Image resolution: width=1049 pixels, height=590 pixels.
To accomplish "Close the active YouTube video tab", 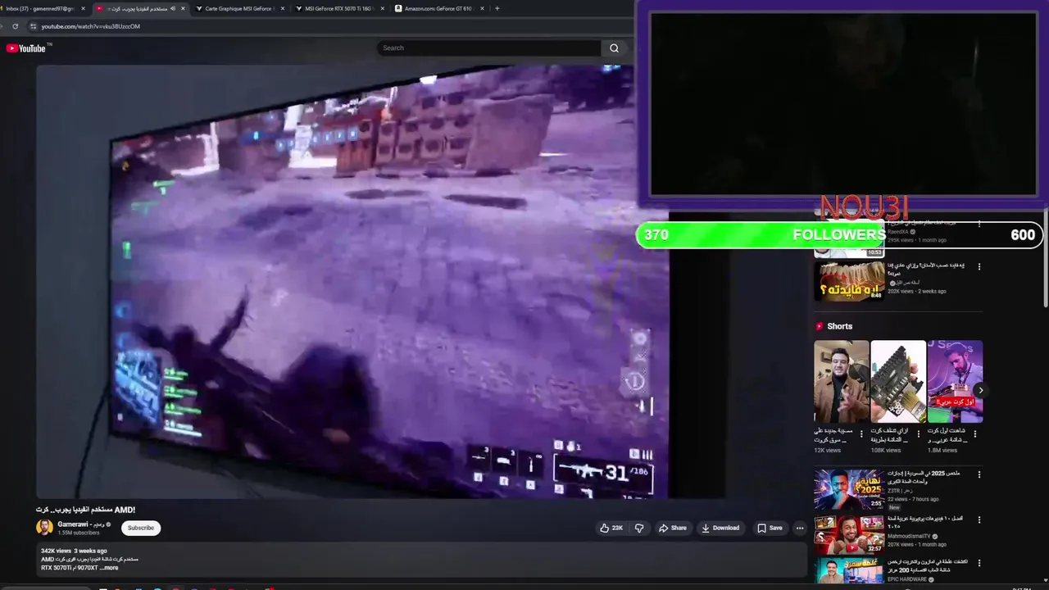I will click(183, 8).
